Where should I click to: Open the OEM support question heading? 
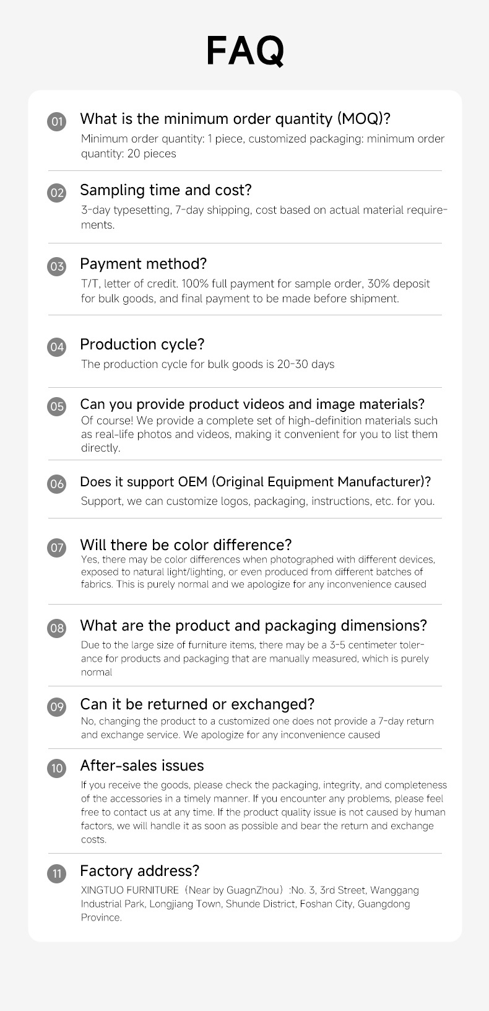[x=255, y=482]
